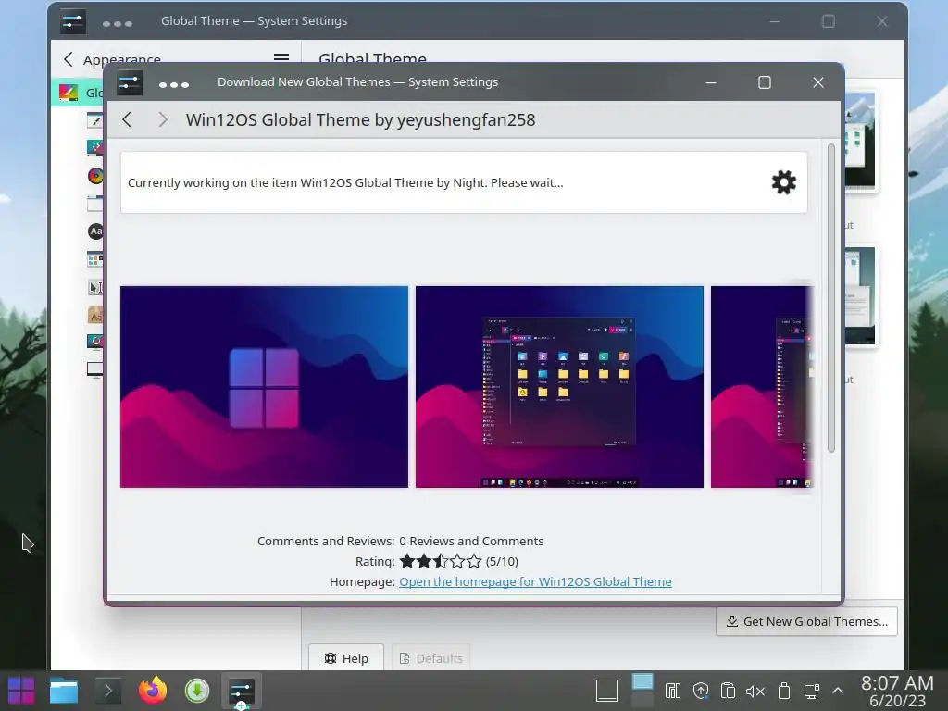Open the homepage for Win12OS Global Theme

(535, 581)
